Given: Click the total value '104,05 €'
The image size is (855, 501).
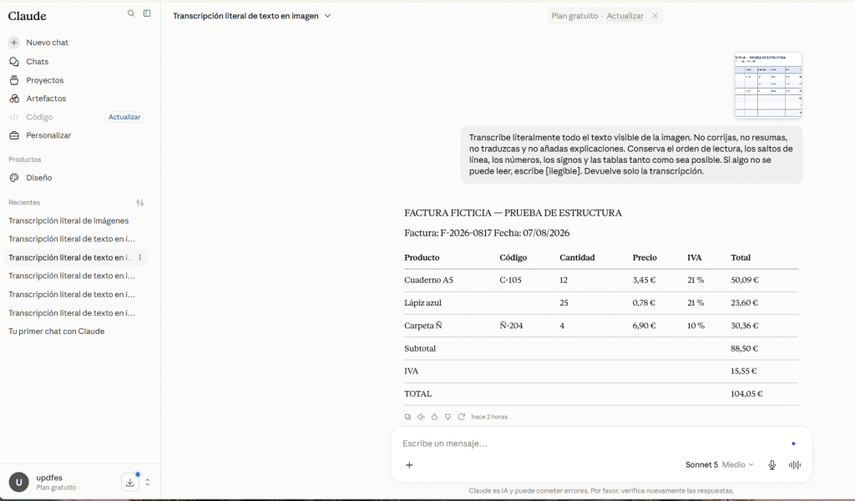Looking at the screenshot, I should click(746, 393).
